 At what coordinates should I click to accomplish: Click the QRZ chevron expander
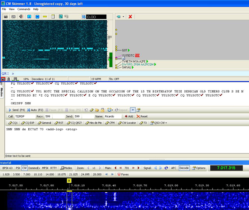point(13,74)
